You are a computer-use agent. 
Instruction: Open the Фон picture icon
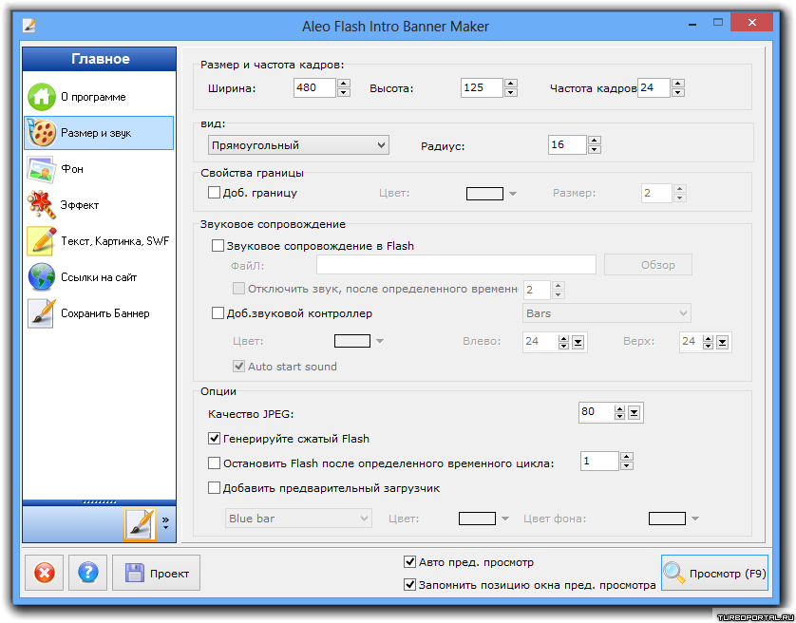[x=41, y=169]
